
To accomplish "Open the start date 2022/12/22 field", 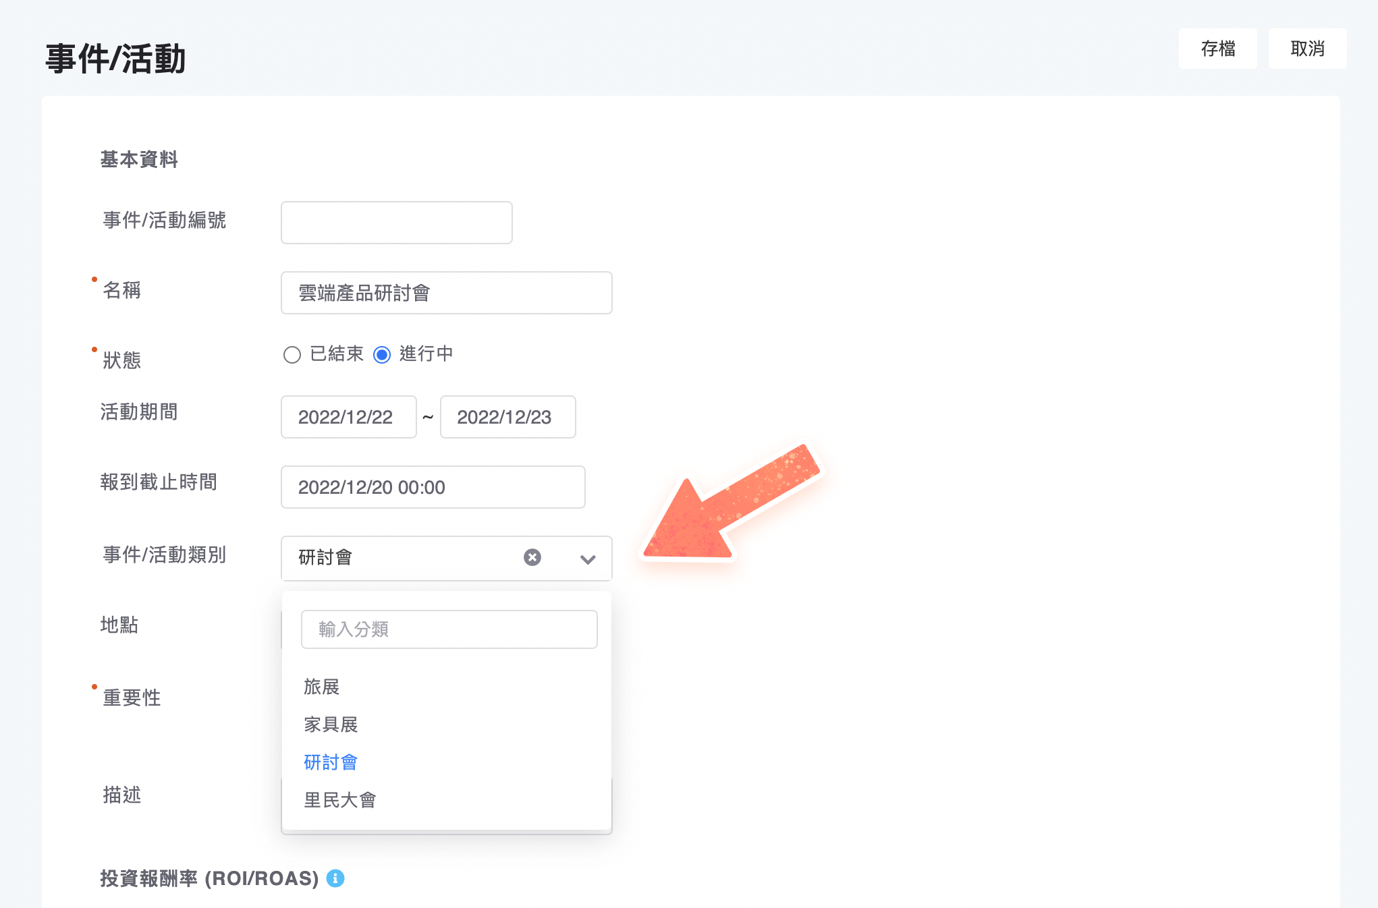I will [x=348, y=417].
